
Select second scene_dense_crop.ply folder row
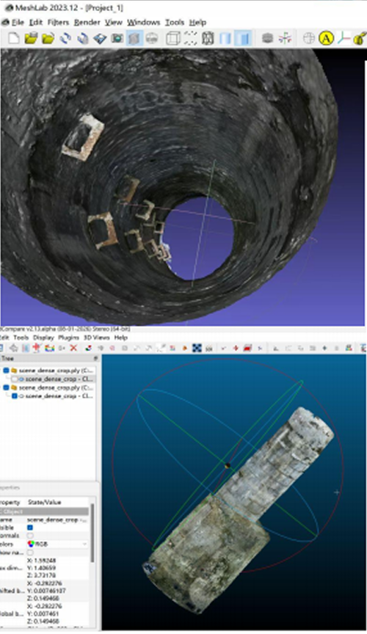[57, 387]
